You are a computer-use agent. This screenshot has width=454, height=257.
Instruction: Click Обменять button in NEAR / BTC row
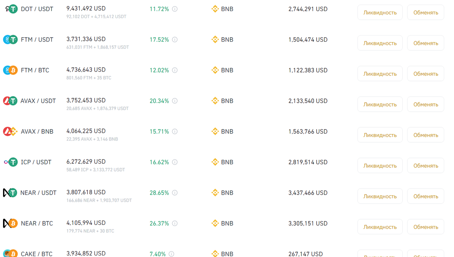point(426,227)
